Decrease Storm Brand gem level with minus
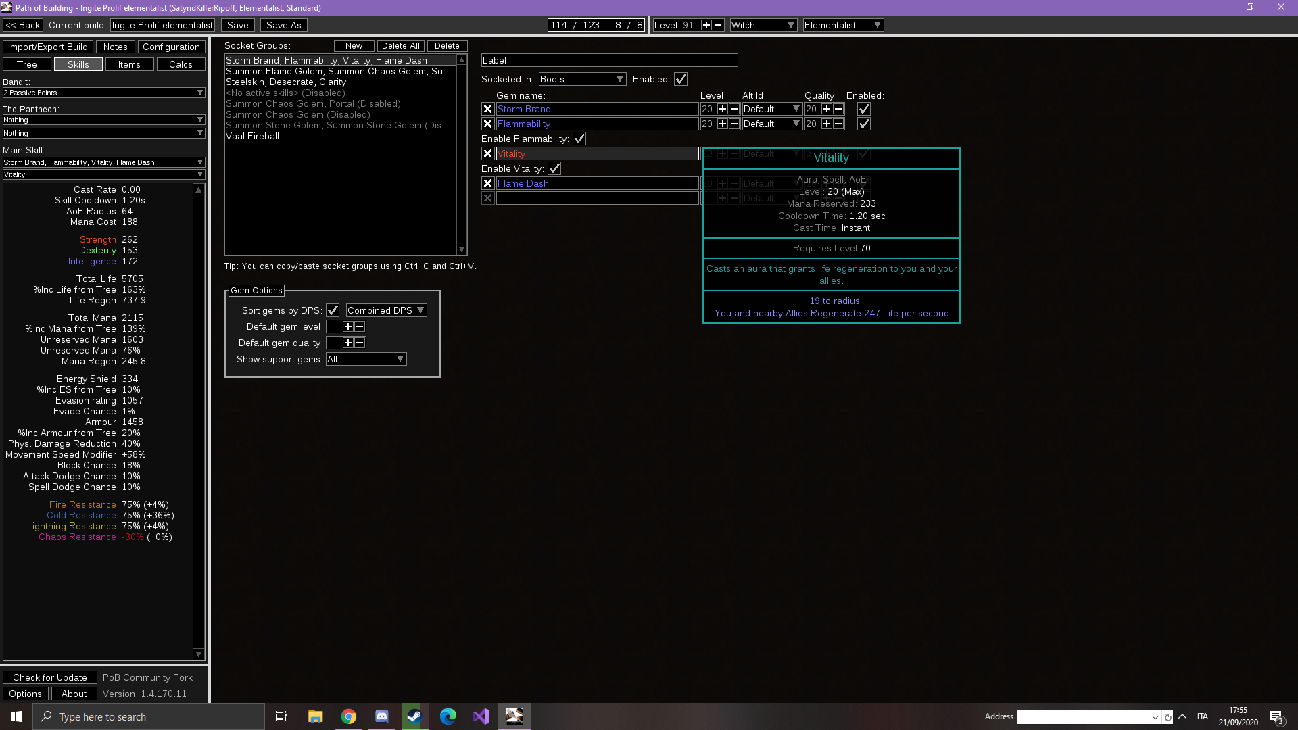 pos(734,109)
